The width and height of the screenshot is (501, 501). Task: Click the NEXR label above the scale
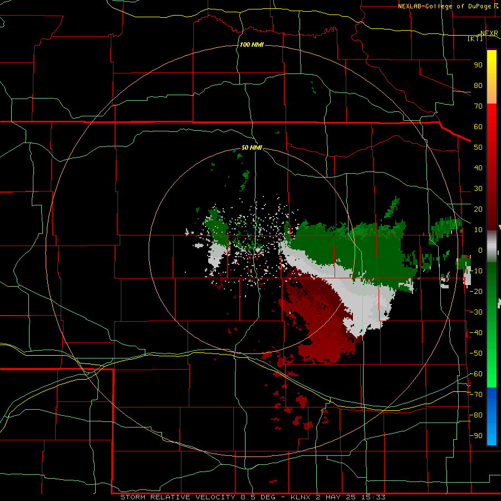(x=489, y=33)
